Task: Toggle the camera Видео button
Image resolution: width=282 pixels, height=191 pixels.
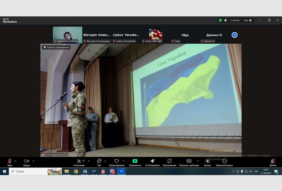Action: (26, 161)
